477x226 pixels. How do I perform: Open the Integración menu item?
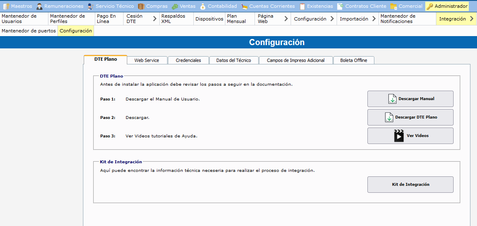coord(456,19)
